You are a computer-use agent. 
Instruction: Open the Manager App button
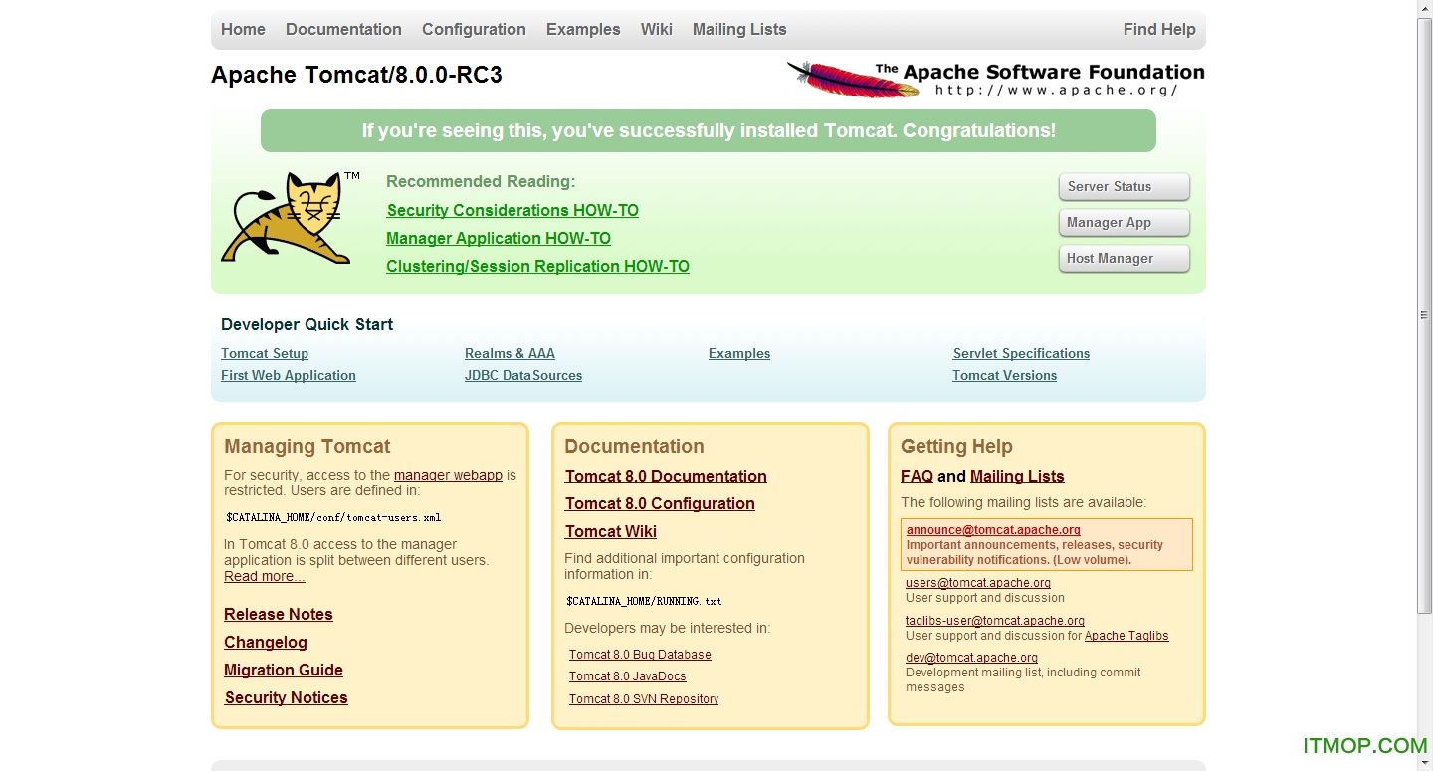pyautogui.click(x=1124, y=223)
